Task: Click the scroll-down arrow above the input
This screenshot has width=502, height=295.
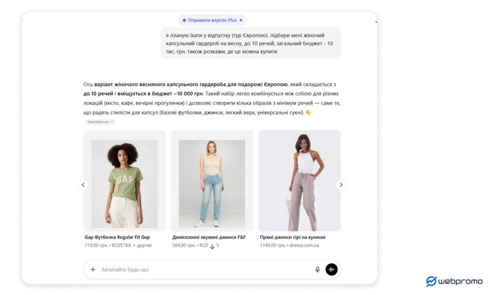Action: coord(212,247)
